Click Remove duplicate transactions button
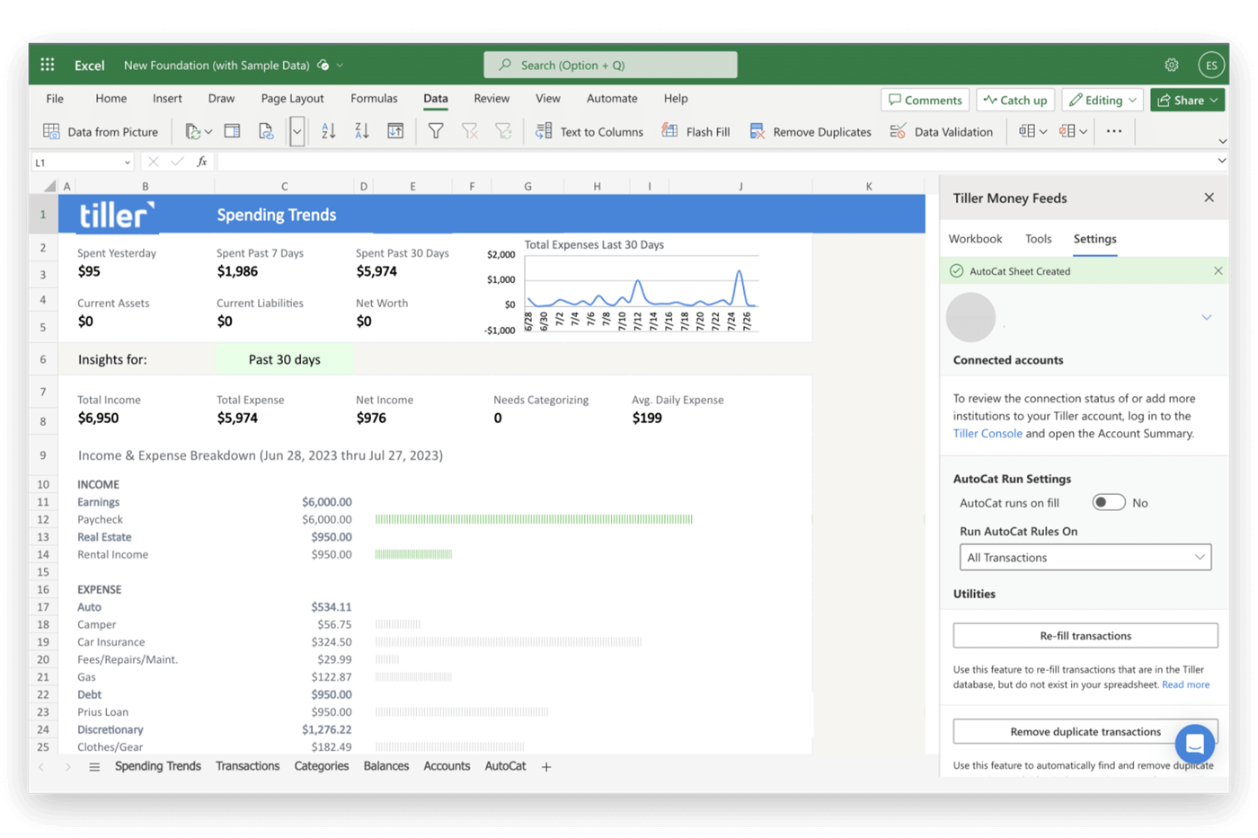The image size is (1258, 838). click(1085, 731)
